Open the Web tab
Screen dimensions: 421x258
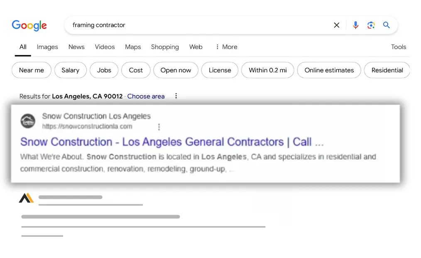pyautogui.click(x=196, y=47)
